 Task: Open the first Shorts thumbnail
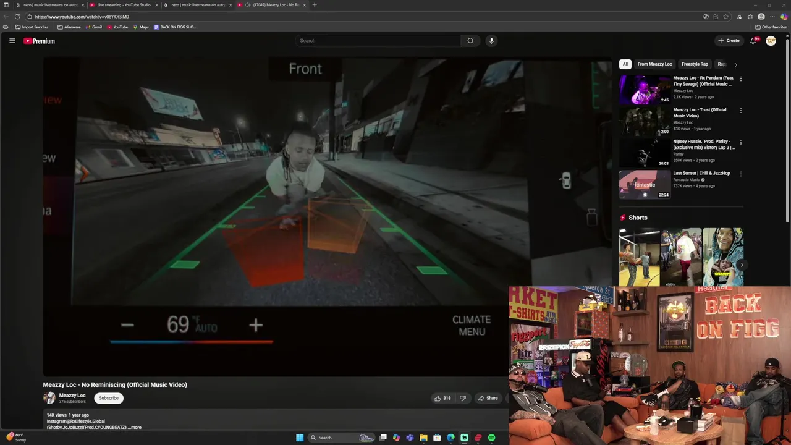[640, 257]
